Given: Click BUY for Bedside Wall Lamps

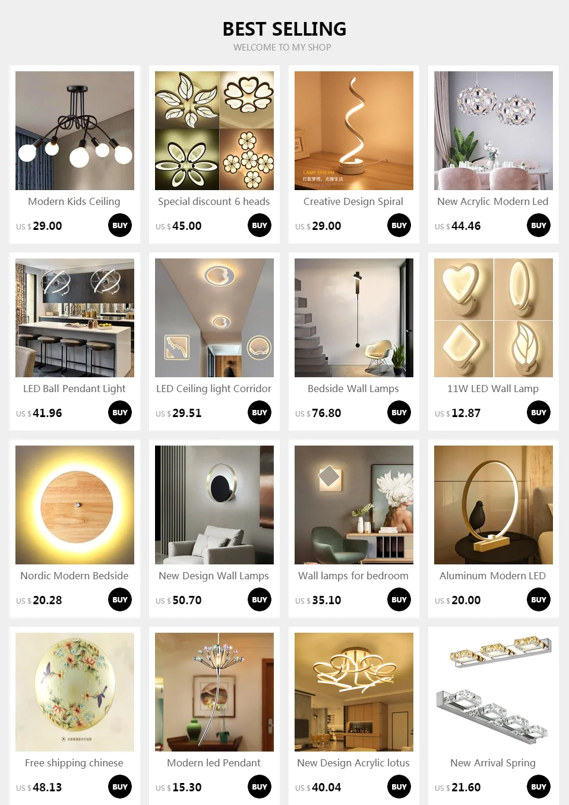Looking at the screenshot, I should tap(399, 412).
